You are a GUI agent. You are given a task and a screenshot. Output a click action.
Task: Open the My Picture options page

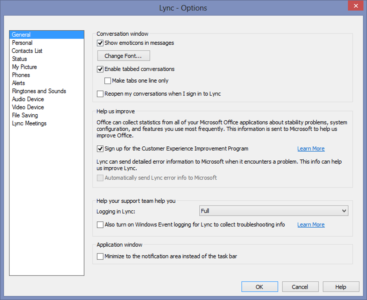pos(24,67)
